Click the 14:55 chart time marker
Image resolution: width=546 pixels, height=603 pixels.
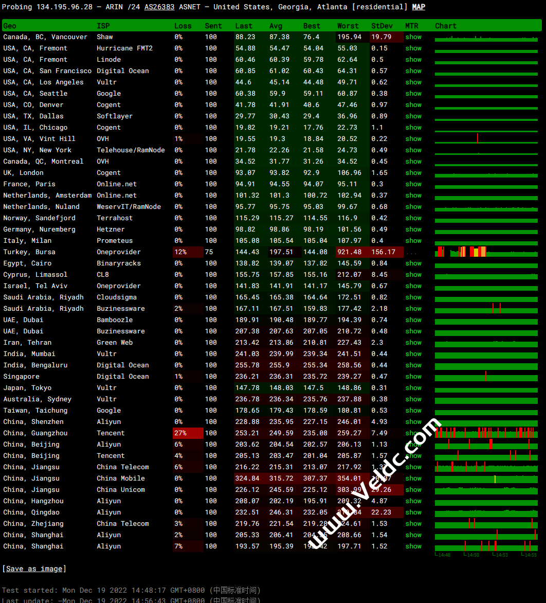click(529, 555)
